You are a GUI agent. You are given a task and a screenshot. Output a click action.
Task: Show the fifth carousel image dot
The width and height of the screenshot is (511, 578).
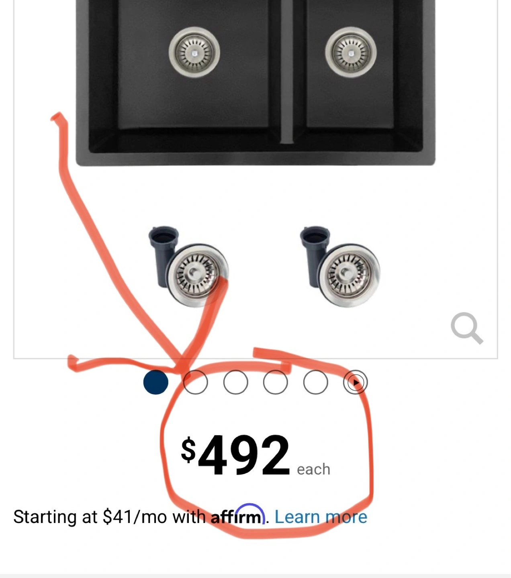315,382
